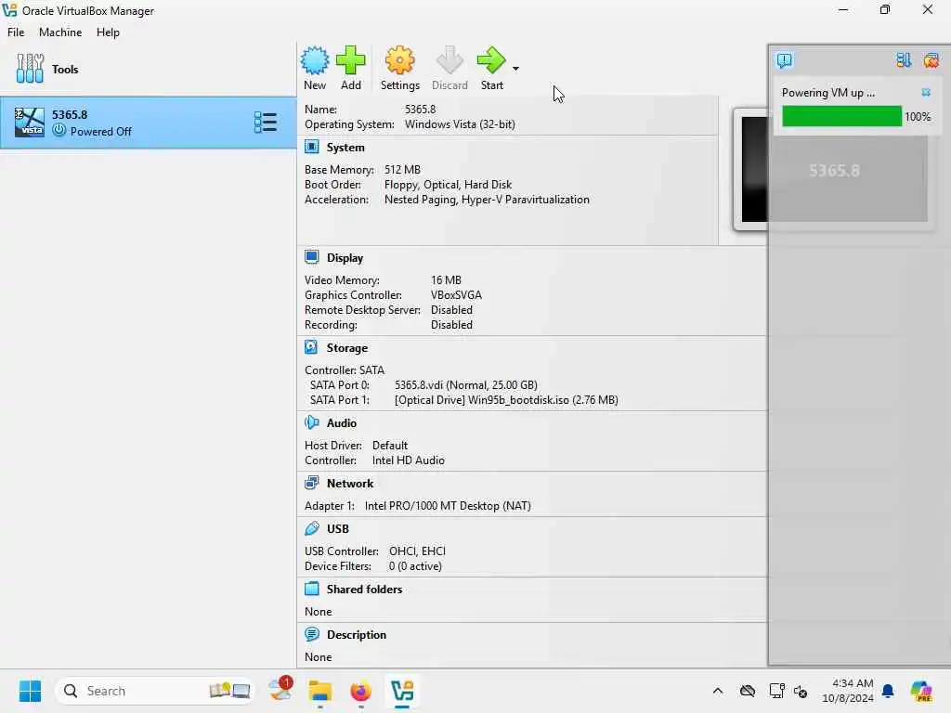Click the notification bell in taskbar

888,691
